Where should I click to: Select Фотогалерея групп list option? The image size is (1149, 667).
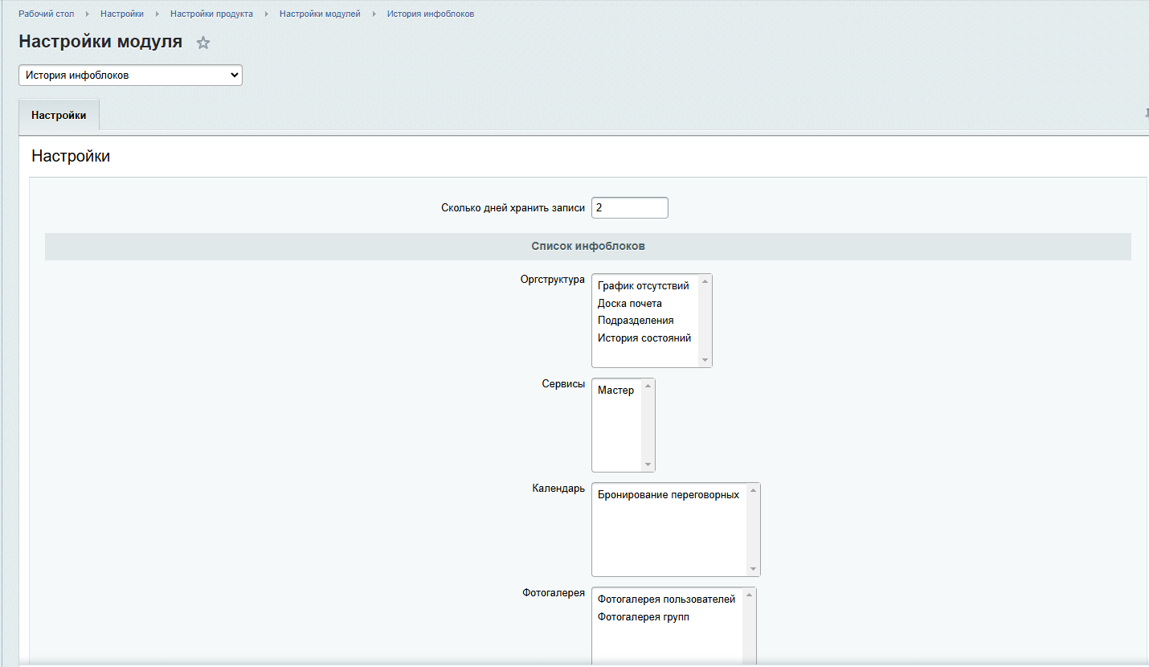643,617
